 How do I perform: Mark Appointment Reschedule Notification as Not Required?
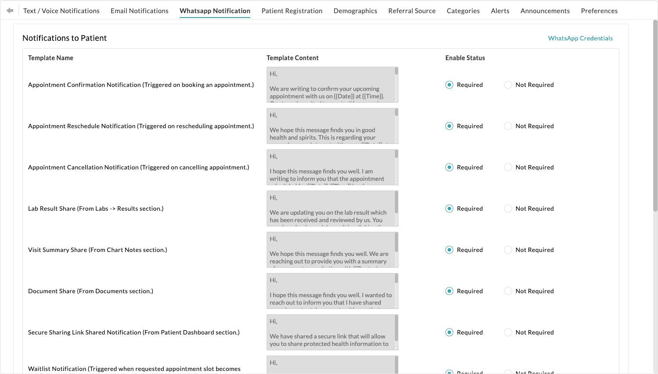click(508, 126)
